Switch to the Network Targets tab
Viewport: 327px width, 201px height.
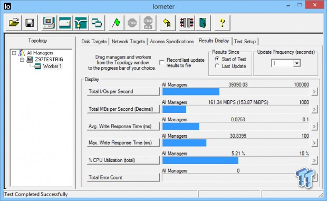coord(128,42)
